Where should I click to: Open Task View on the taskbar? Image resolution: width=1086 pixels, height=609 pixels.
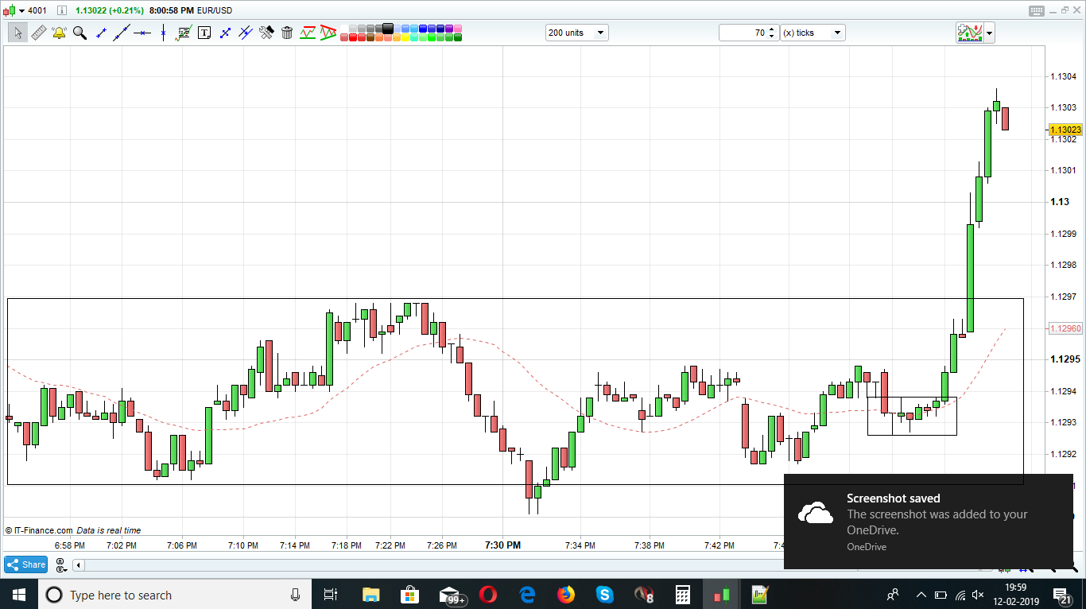pyautogui.click(x=332, y=595)
